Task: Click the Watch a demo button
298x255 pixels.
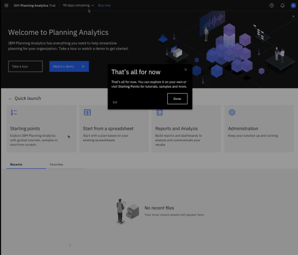Action: click(69, 66)
